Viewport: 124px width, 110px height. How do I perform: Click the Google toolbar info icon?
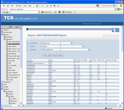(59, 12)
